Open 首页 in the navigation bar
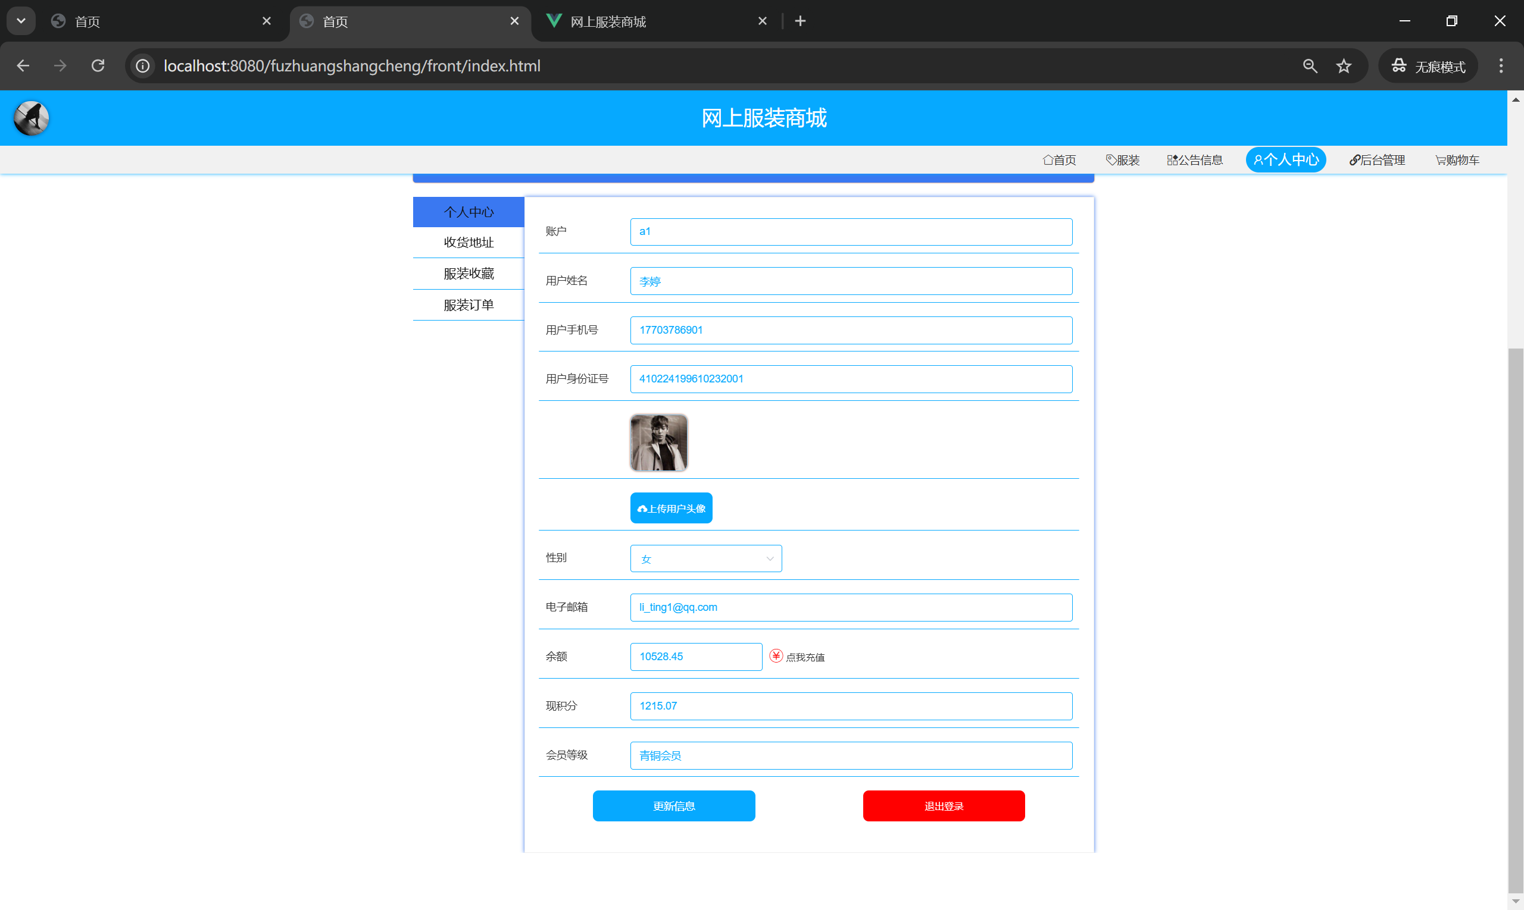Image resolution: width=1524 pixels, height=910 pixels. click(x=1060, y=160)
